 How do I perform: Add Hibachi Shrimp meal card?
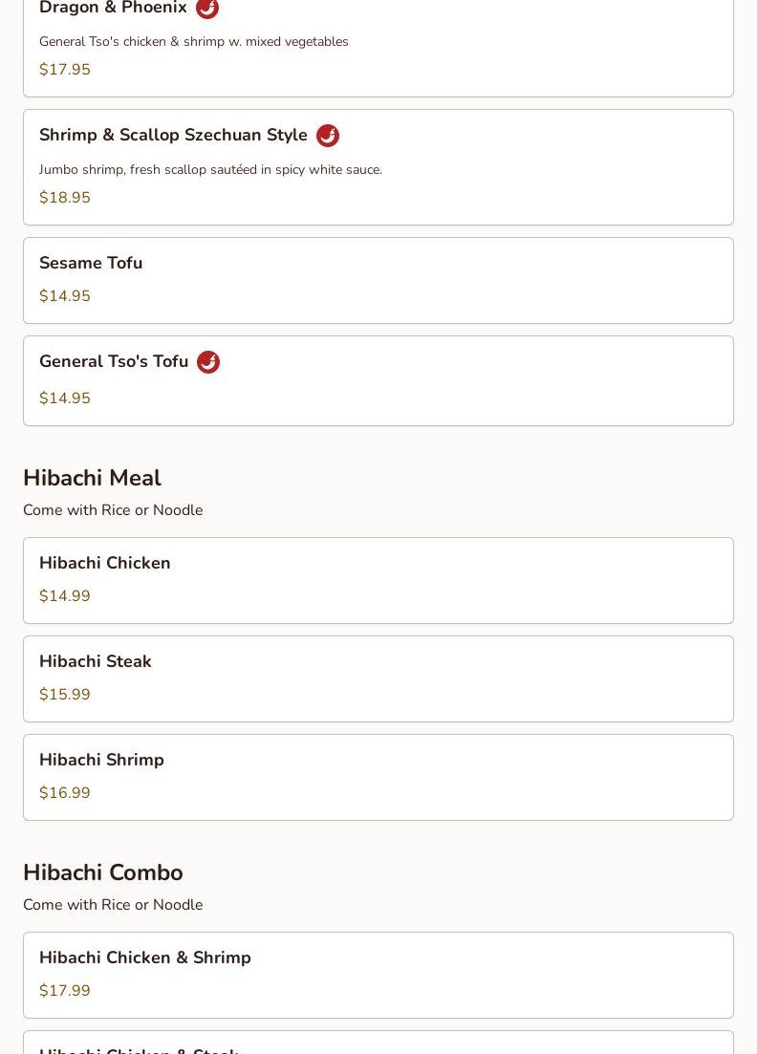(378, 777)
